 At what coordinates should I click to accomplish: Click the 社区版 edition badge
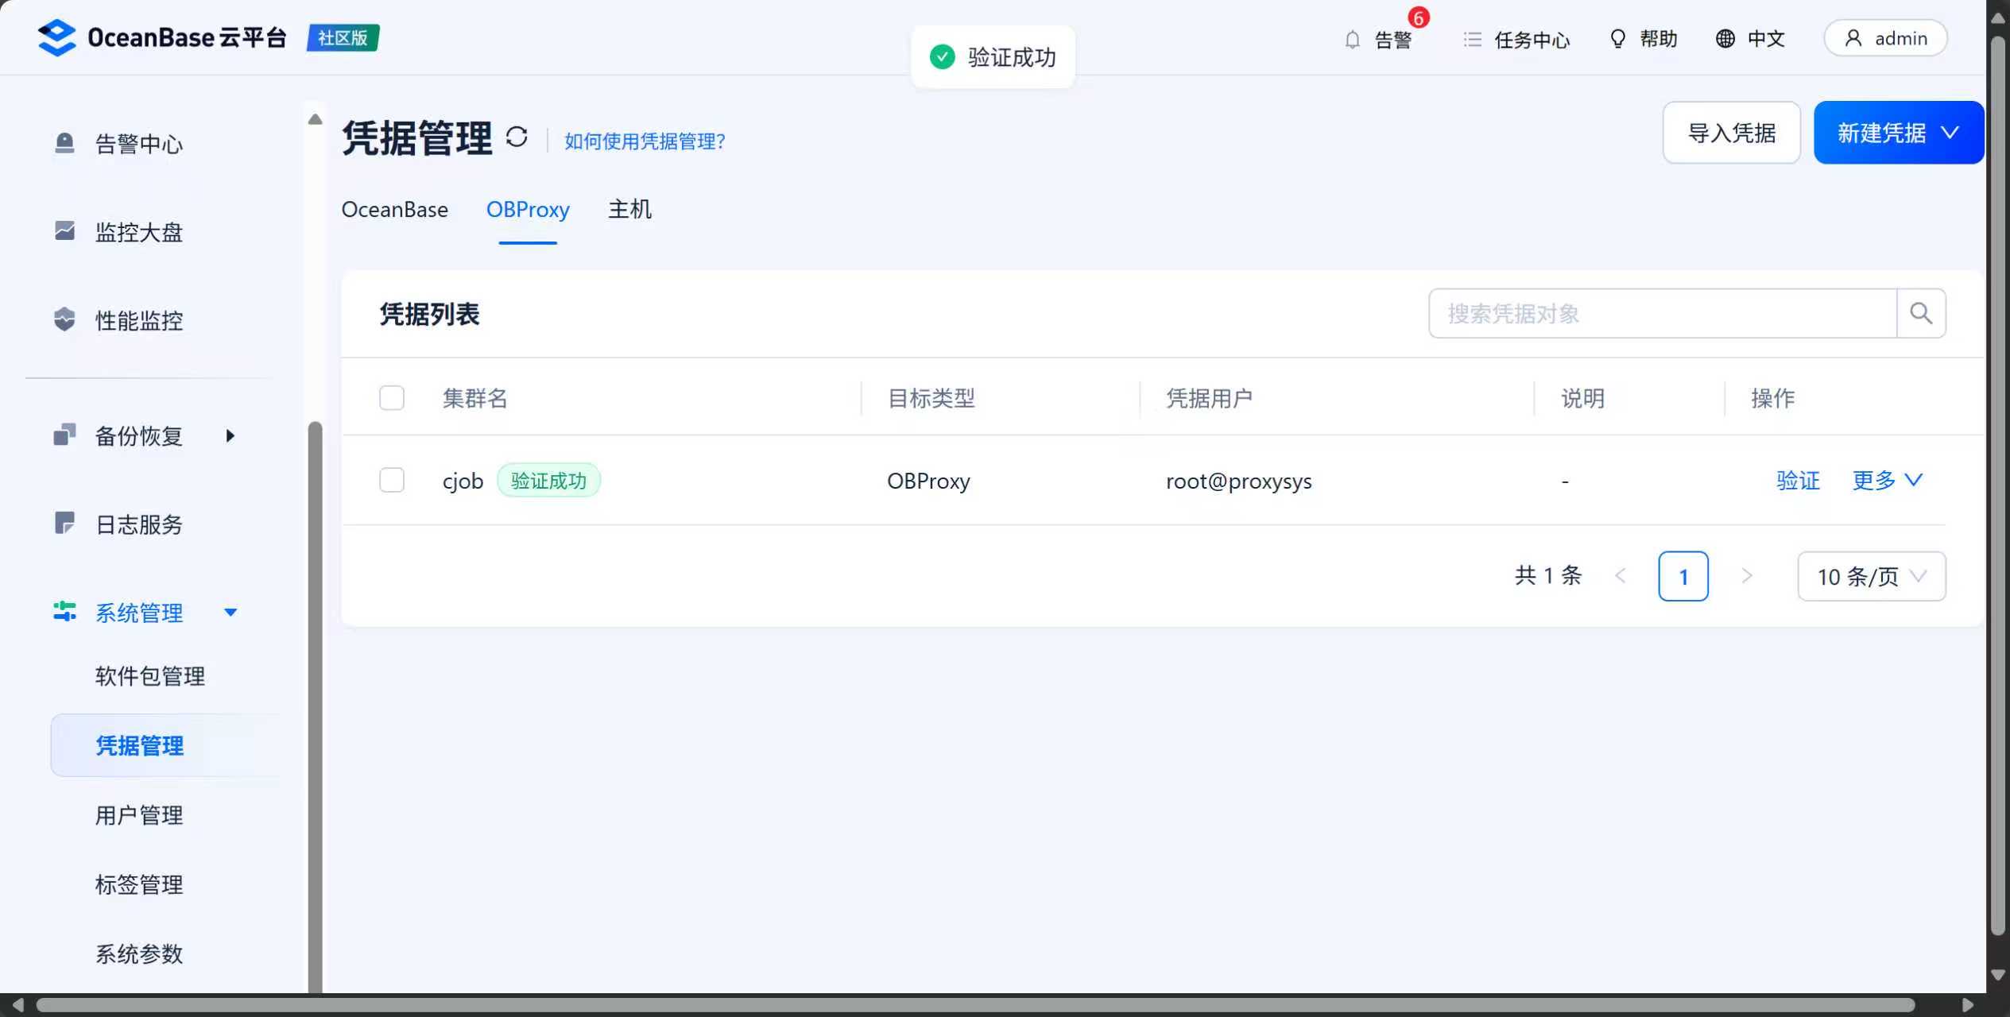click(343, 37)
